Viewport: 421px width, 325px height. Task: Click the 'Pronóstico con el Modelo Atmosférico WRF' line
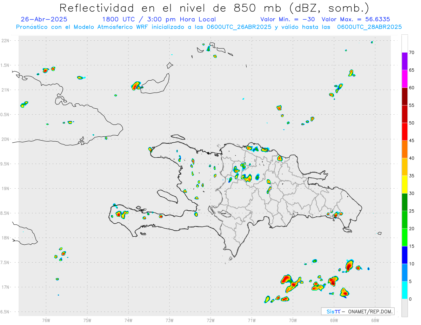coord(209,27)
